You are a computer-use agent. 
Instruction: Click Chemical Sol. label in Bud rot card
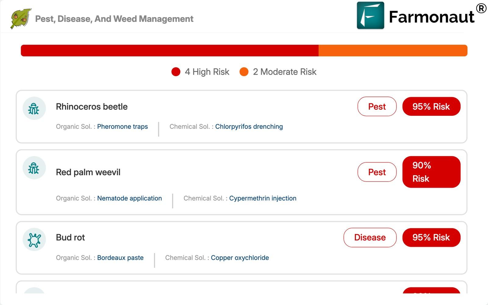[x=187, y=257]
